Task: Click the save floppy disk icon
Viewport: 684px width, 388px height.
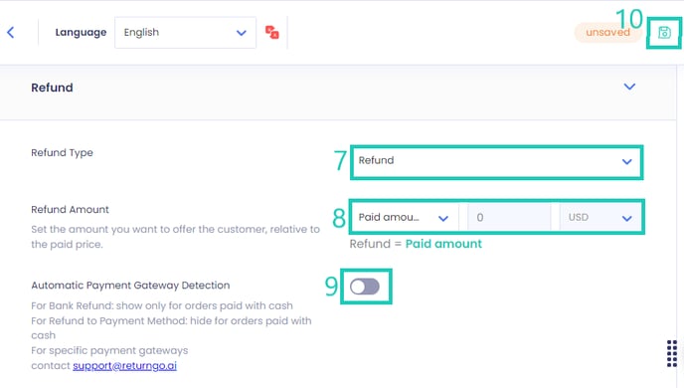Action: click(x=664, y=33)
